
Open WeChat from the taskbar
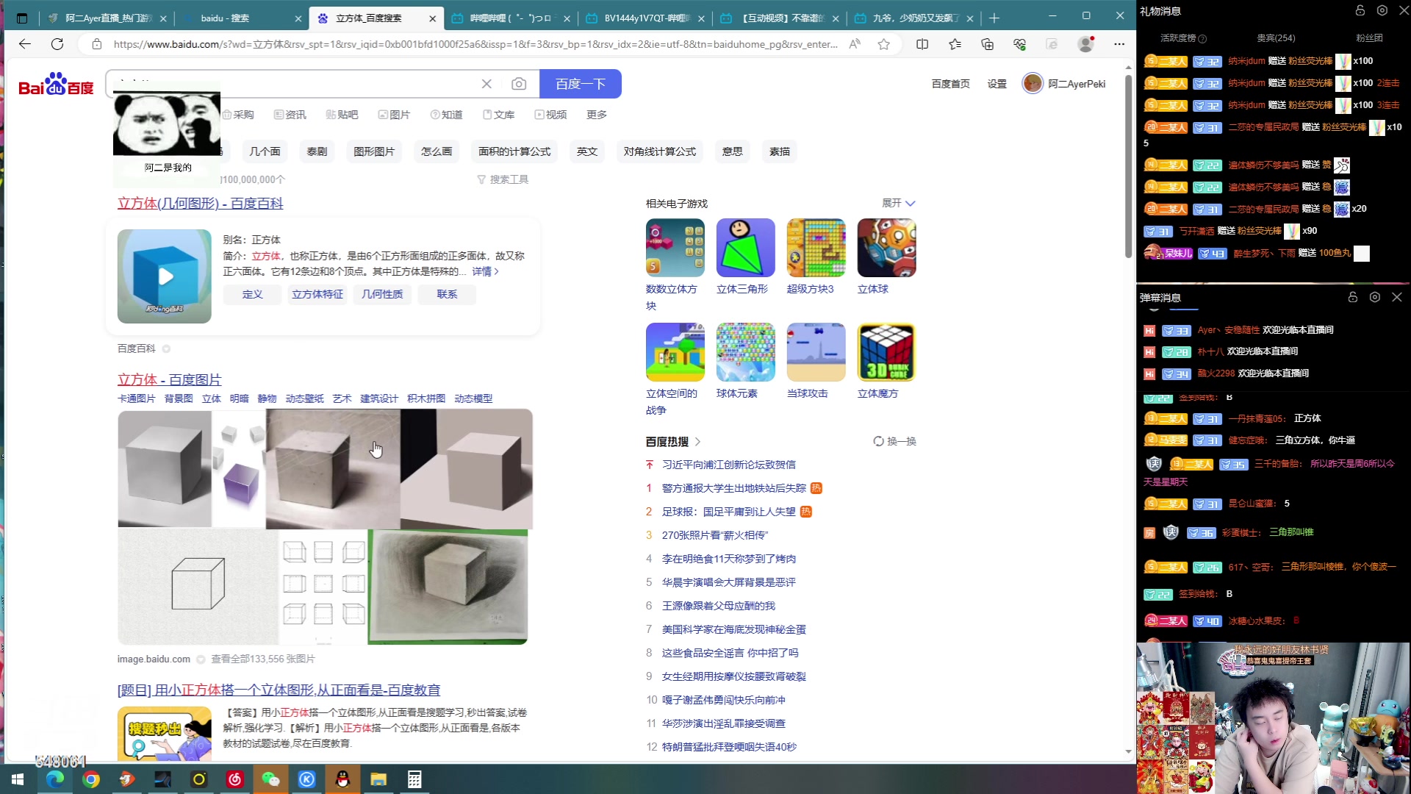tap(270, 779)
